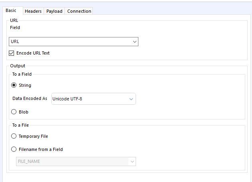The height and width of the screenshot is (182, 252).
Task: Select the Connection tab
Action: tap(79, 11)
